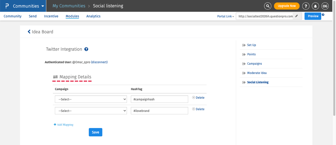The width and height of the screenshot is (336, 145).
Task: Click the Upgrade Now button
Action: point(286,6)
